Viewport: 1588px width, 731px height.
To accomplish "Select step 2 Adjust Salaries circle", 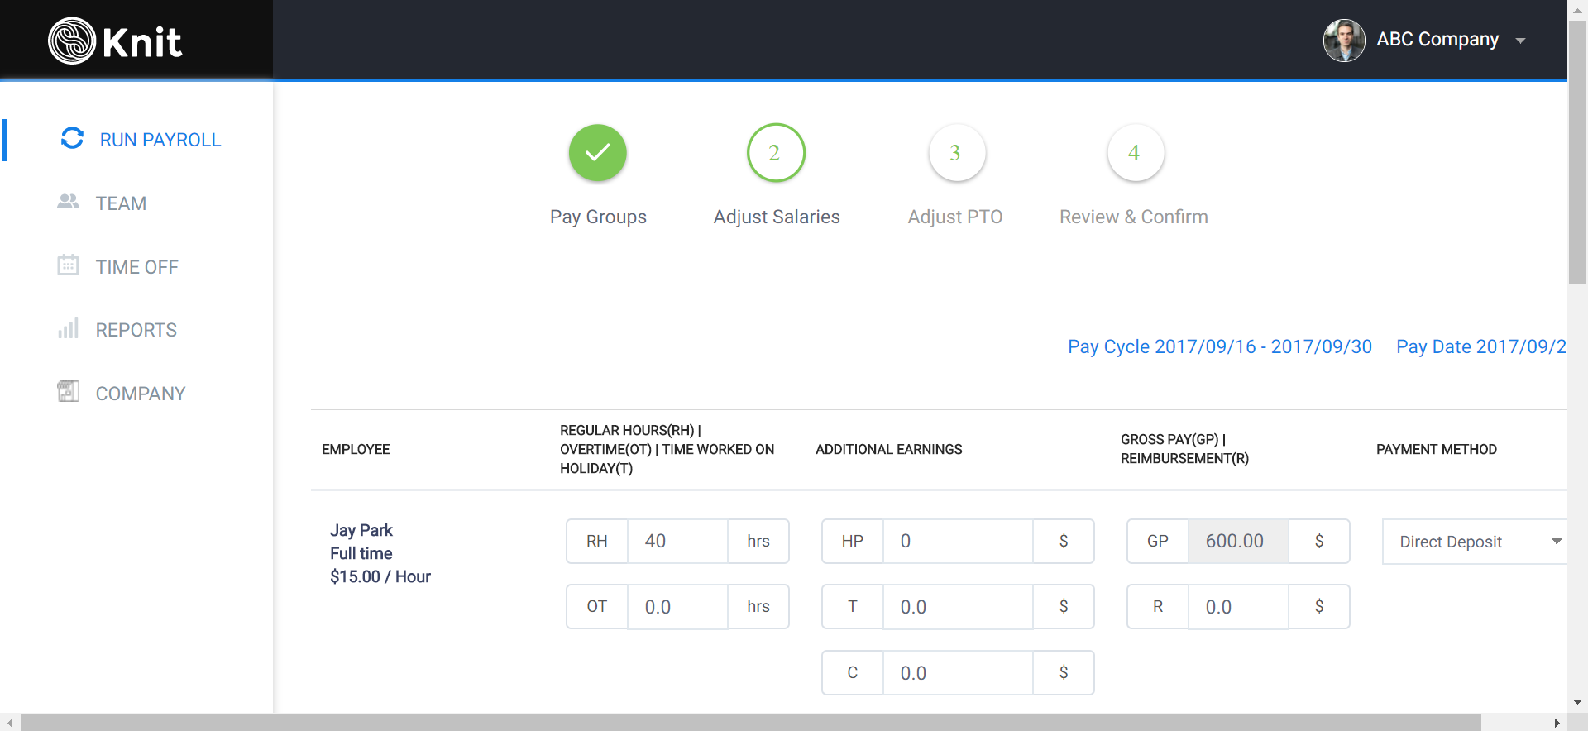I will point(776,153).
